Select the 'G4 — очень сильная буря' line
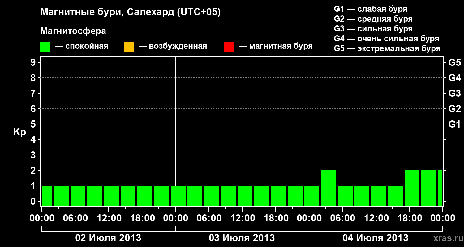This screenshot has width=464, height=247. click(387, 39)
